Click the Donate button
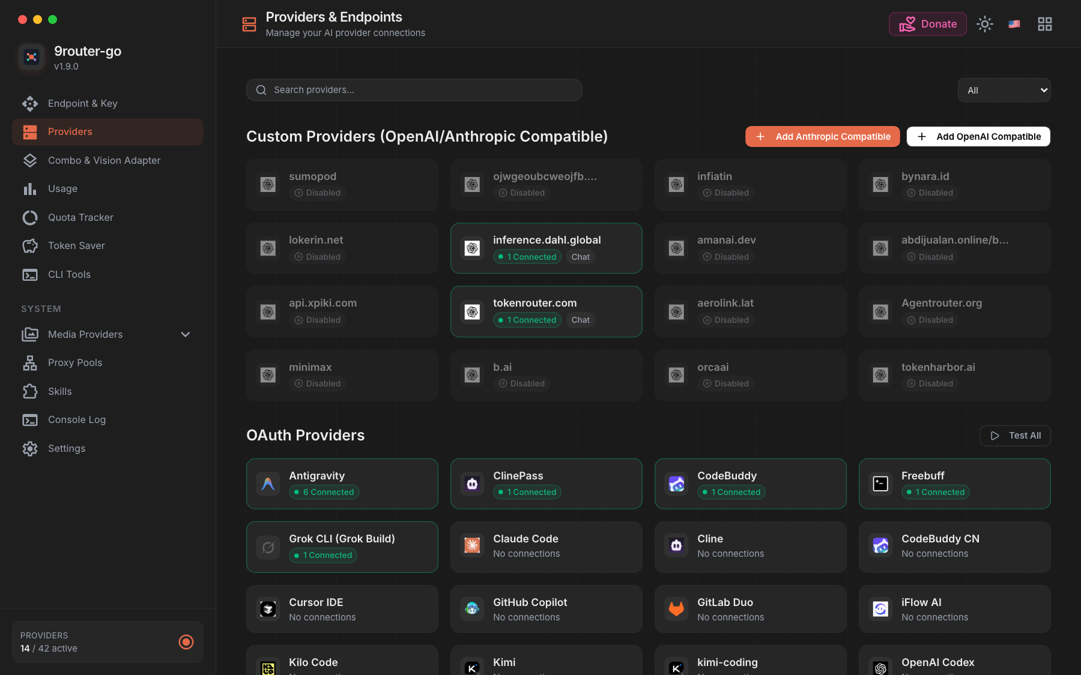The image size is (1081, 675). click(x=928, y=24)
